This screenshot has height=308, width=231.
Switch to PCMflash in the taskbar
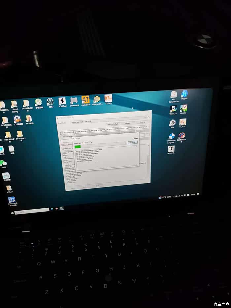tap(61, 208)
